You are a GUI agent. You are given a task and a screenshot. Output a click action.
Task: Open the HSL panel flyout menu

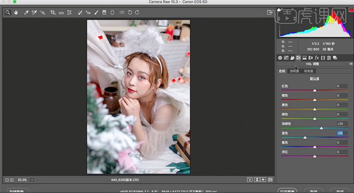(x=351, y=64)
